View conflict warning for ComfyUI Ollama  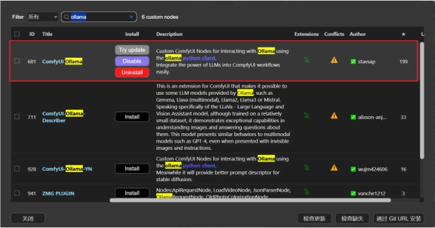click(334, 60)
